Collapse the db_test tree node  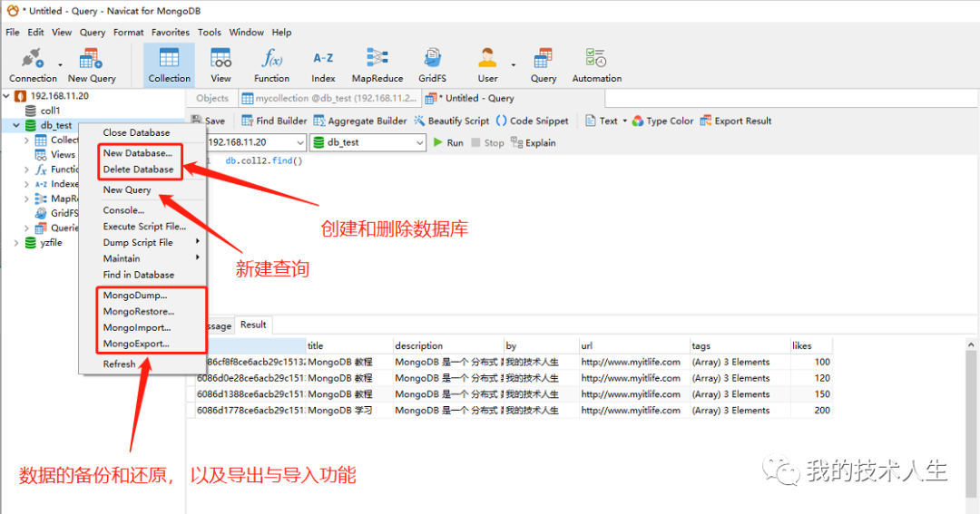pos(16,125)
